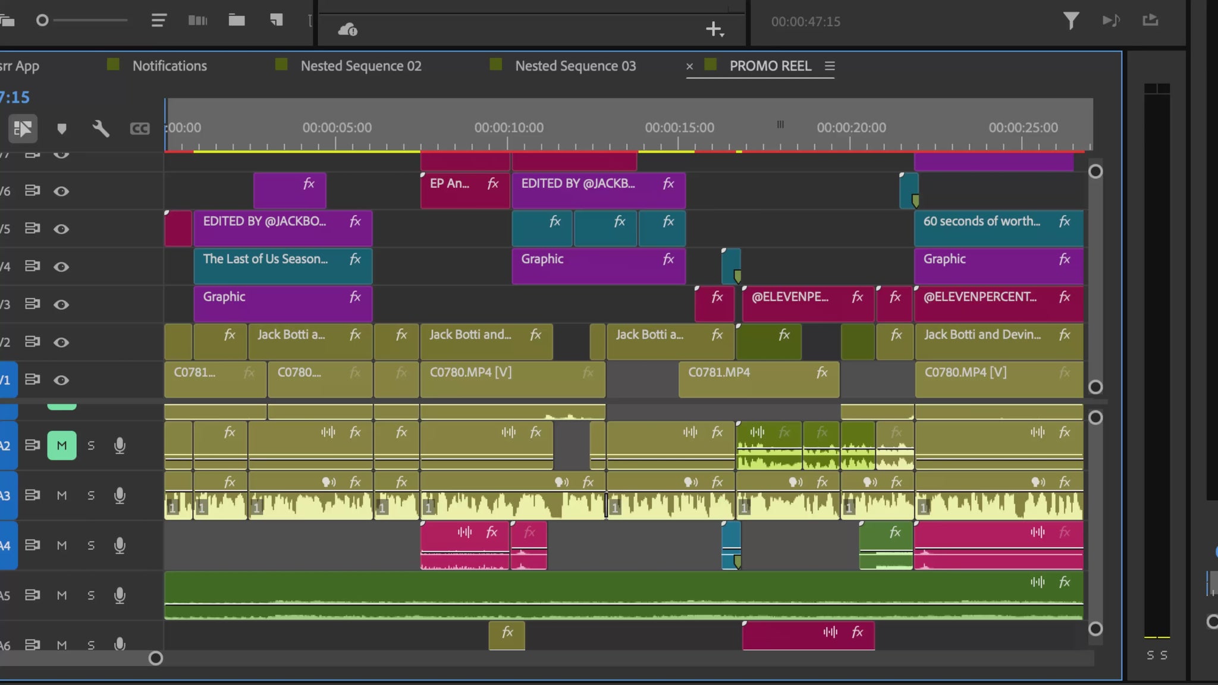
Task: Select the long green music clip on A5
Action: [623, 595]
